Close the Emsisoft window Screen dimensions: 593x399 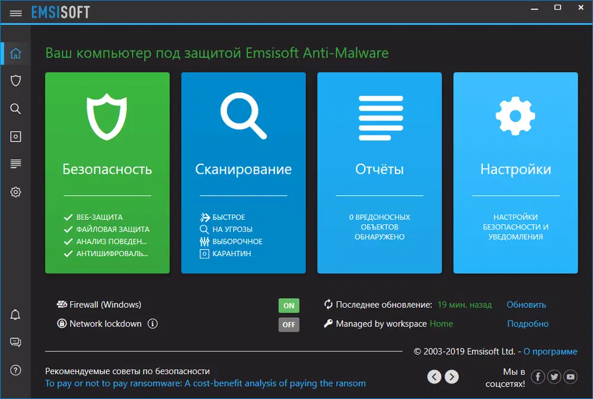pyautogui.click(x=581, y=7)
